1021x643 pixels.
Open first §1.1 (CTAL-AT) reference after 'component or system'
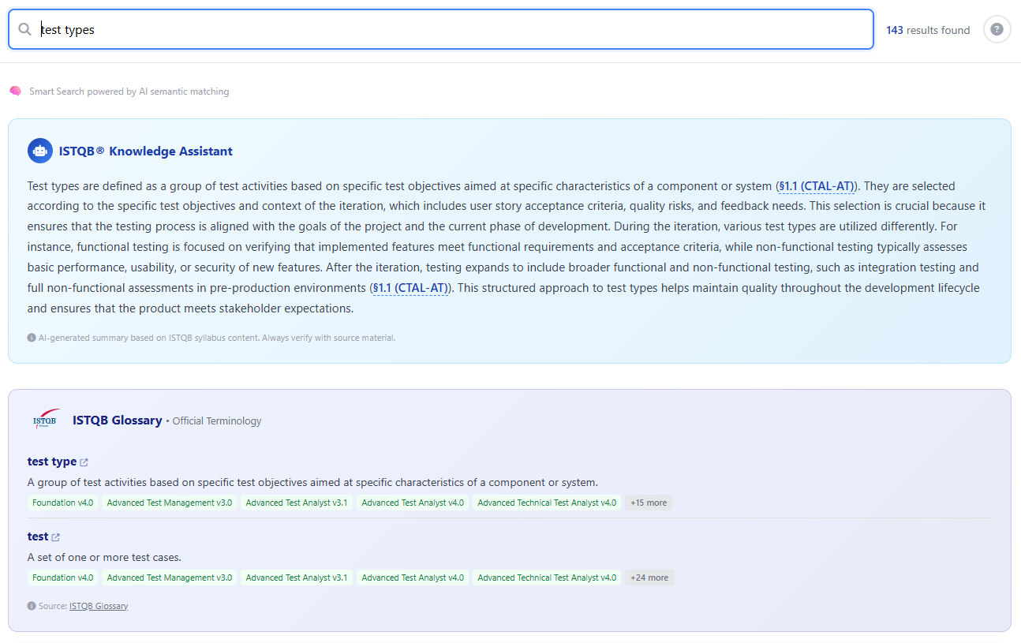816,186
